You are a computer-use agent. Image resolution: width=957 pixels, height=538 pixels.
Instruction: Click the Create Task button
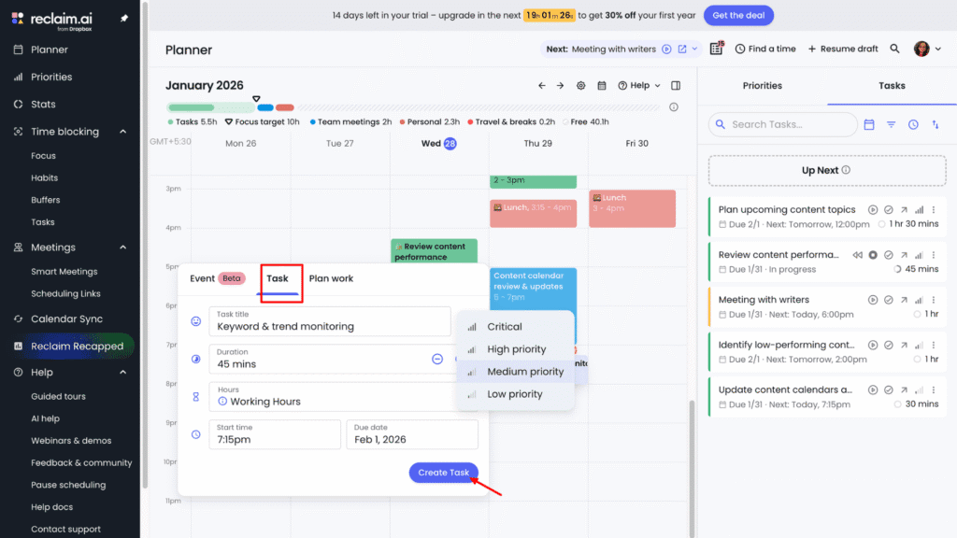[x=443, y=472]
